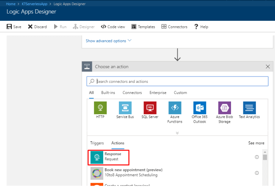
Task: Show info for the Response action
Action: 257,157
